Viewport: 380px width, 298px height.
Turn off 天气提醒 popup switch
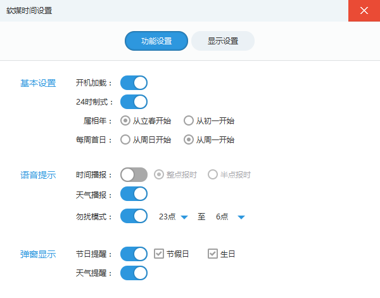point(134,273)
